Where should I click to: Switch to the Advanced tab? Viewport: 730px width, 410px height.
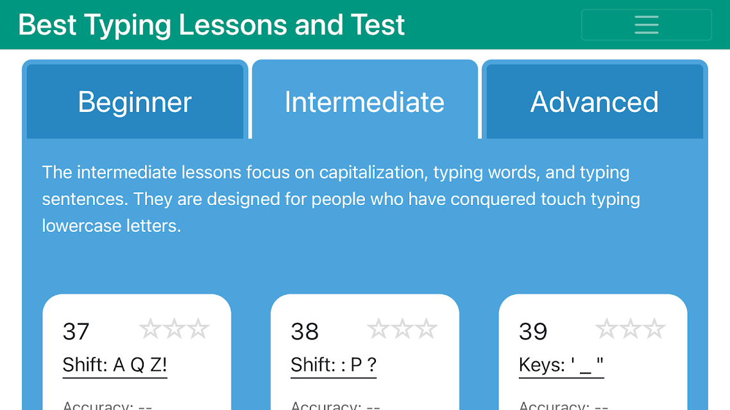click(x=595, y=101)
